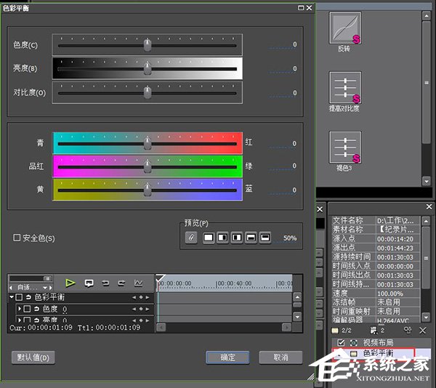The image size is (436, 388).
Task: Toggle the 色度 keyframe row checkbox
Action: pyautogui.click(x=27, y=309)
